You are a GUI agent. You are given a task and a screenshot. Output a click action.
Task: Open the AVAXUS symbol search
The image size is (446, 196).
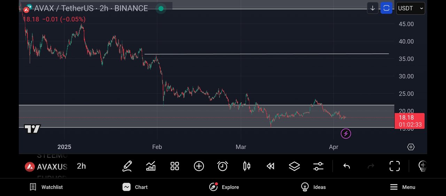[x=46, y=167]
